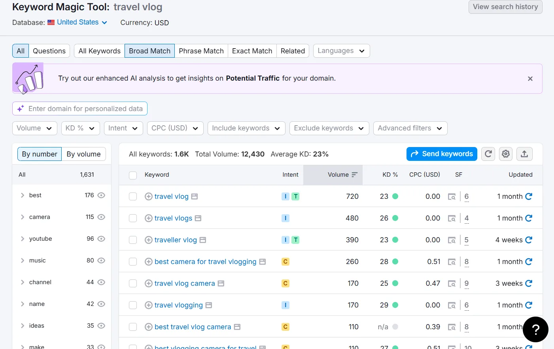This screenshot has height=349, width=554.
Task: Sort table by Volume column header
Action: click(333, 175)
